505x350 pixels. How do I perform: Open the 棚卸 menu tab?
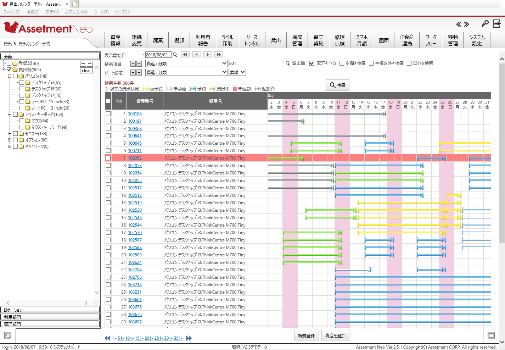179,40
